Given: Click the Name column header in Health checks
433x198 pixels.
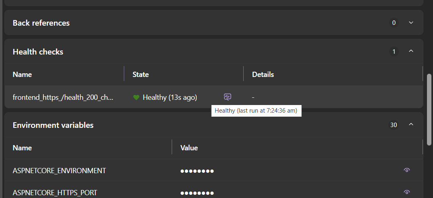Looking at the screenshot, I should (x=22, y=75).
